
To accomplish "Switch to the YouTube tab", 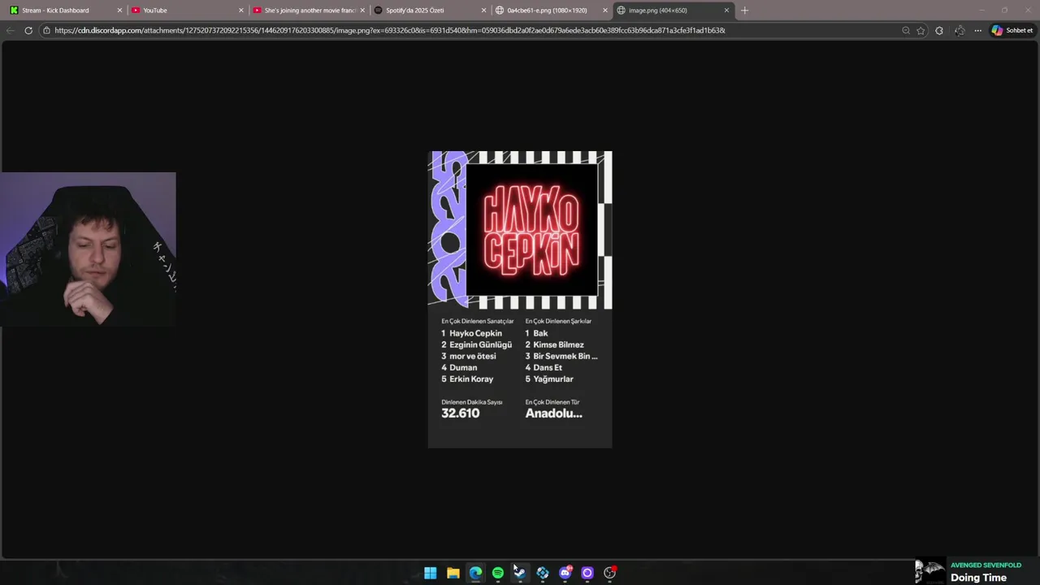I will click(x=187, y=11).
